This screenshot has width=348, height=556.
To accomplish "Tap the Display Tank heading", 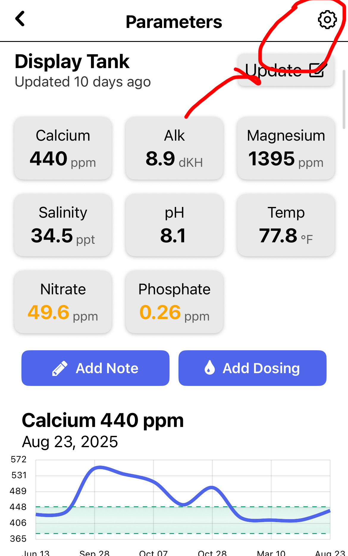I will click(72, 62).
